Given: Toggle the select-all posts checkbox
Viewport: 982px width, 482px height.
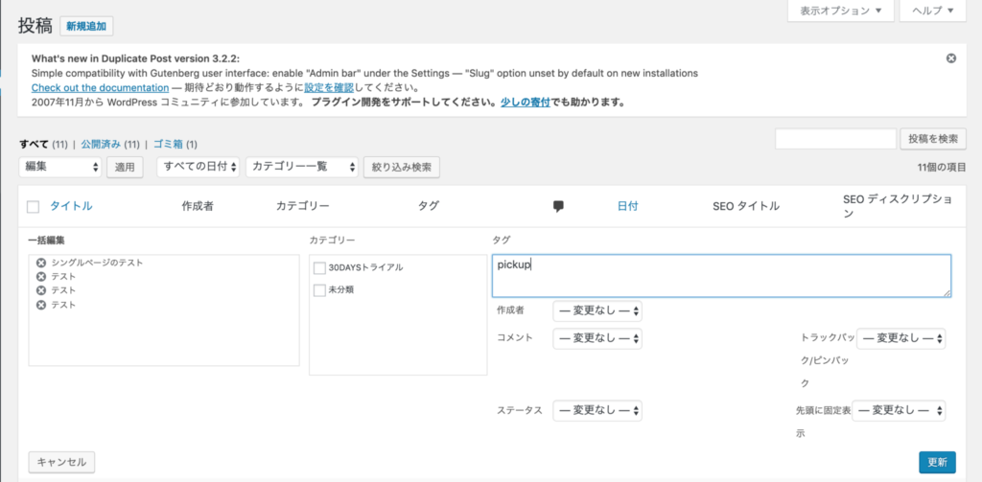Looking at the screenshot, I should coord(34,207).
